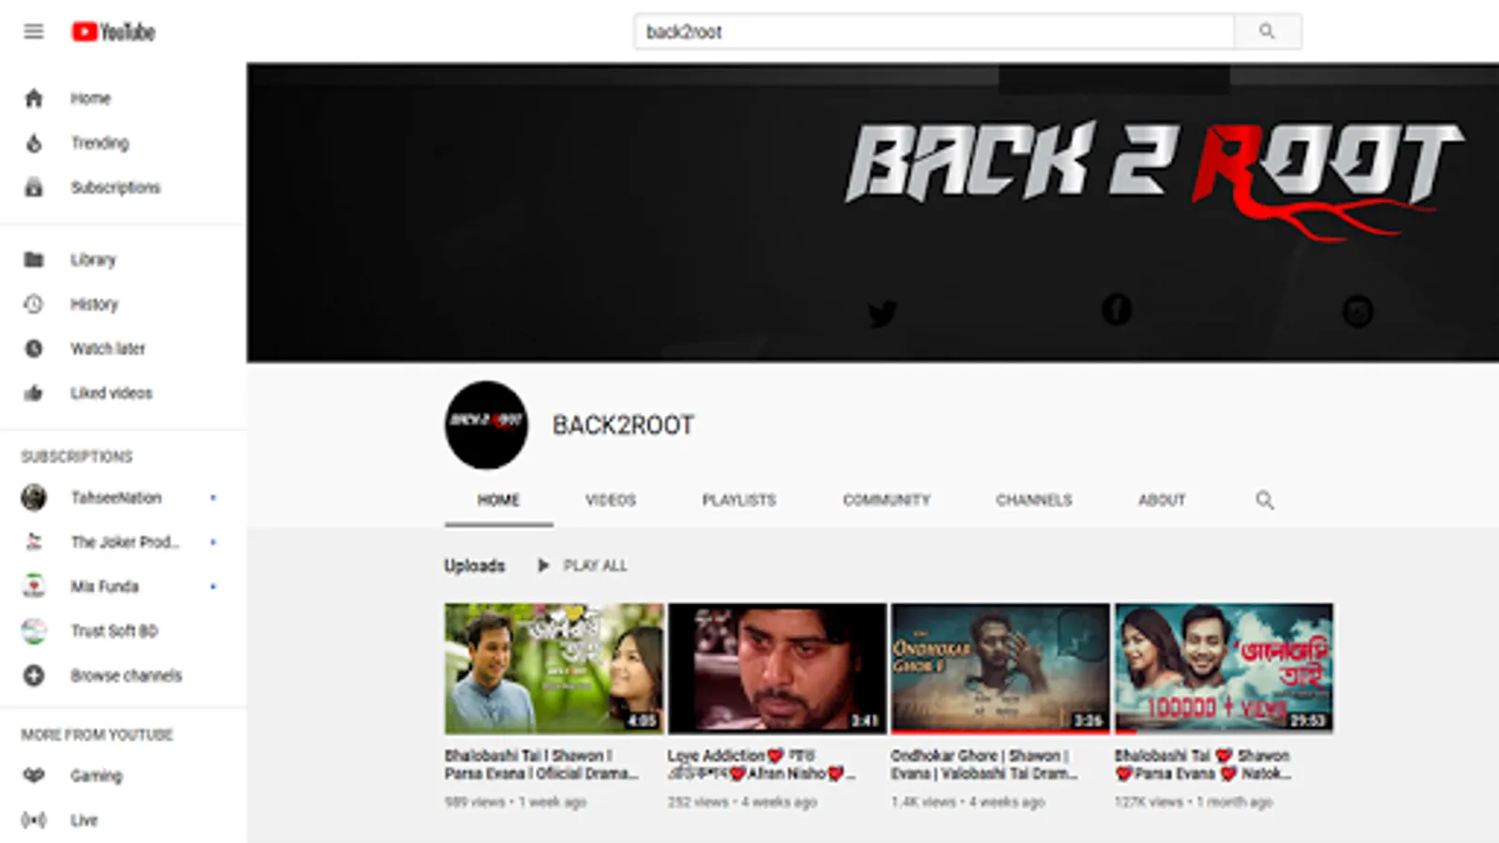
Task: Switch to the Channels tab
Action: [1034, 500]
